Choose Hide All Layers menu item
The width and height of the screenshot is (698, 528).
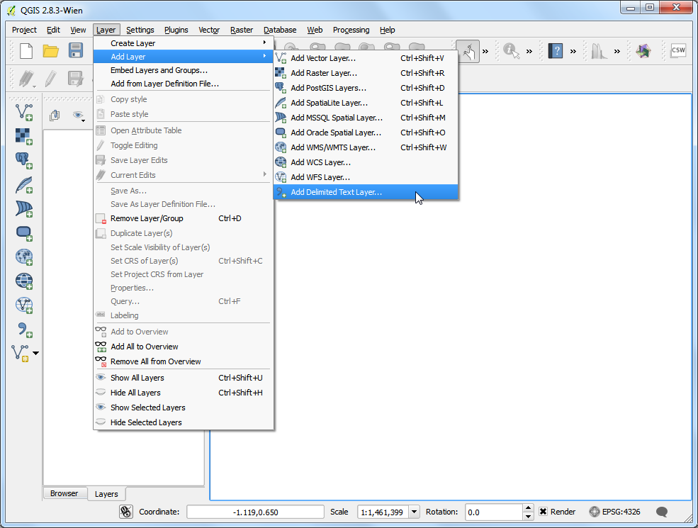[x=183, y=393]
